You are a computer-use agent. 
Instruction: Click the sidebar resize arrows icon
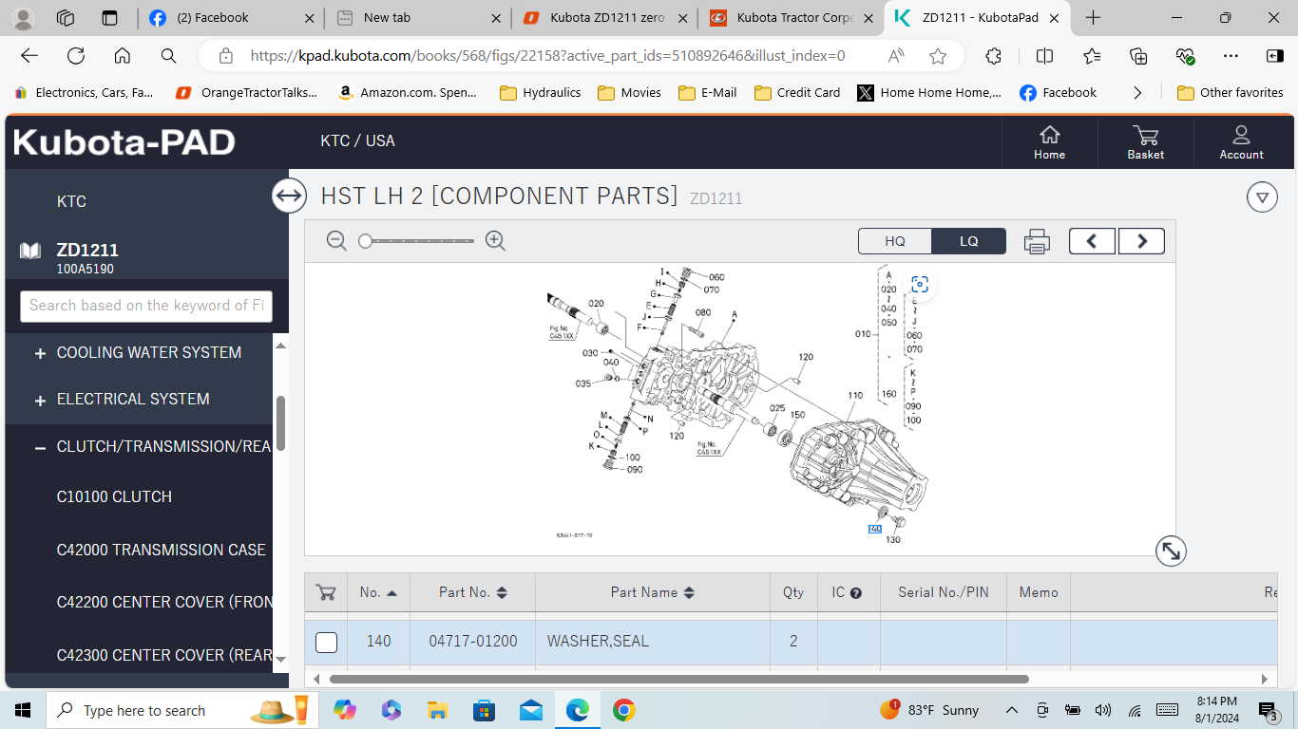coord(288,196)
